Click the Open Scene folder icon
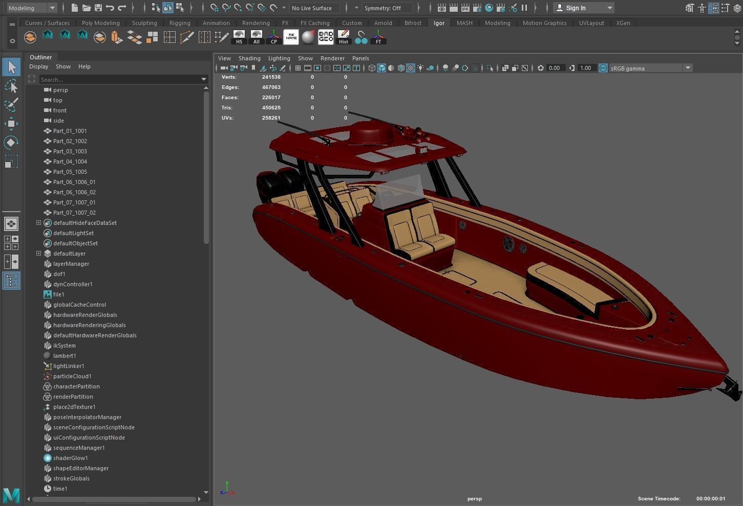 (87, 8)
